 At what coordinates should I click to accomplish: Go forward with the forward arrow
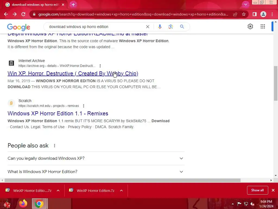click(x=15, y=14)
